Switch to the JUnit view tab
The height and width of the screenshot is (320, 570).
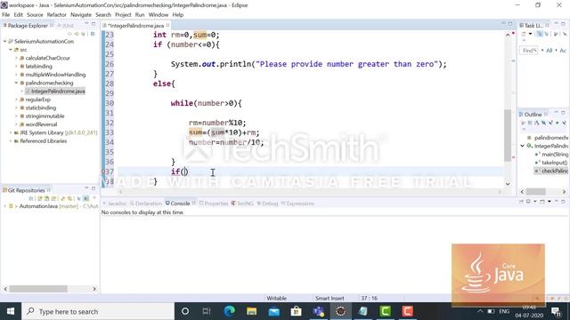point(65,26)
